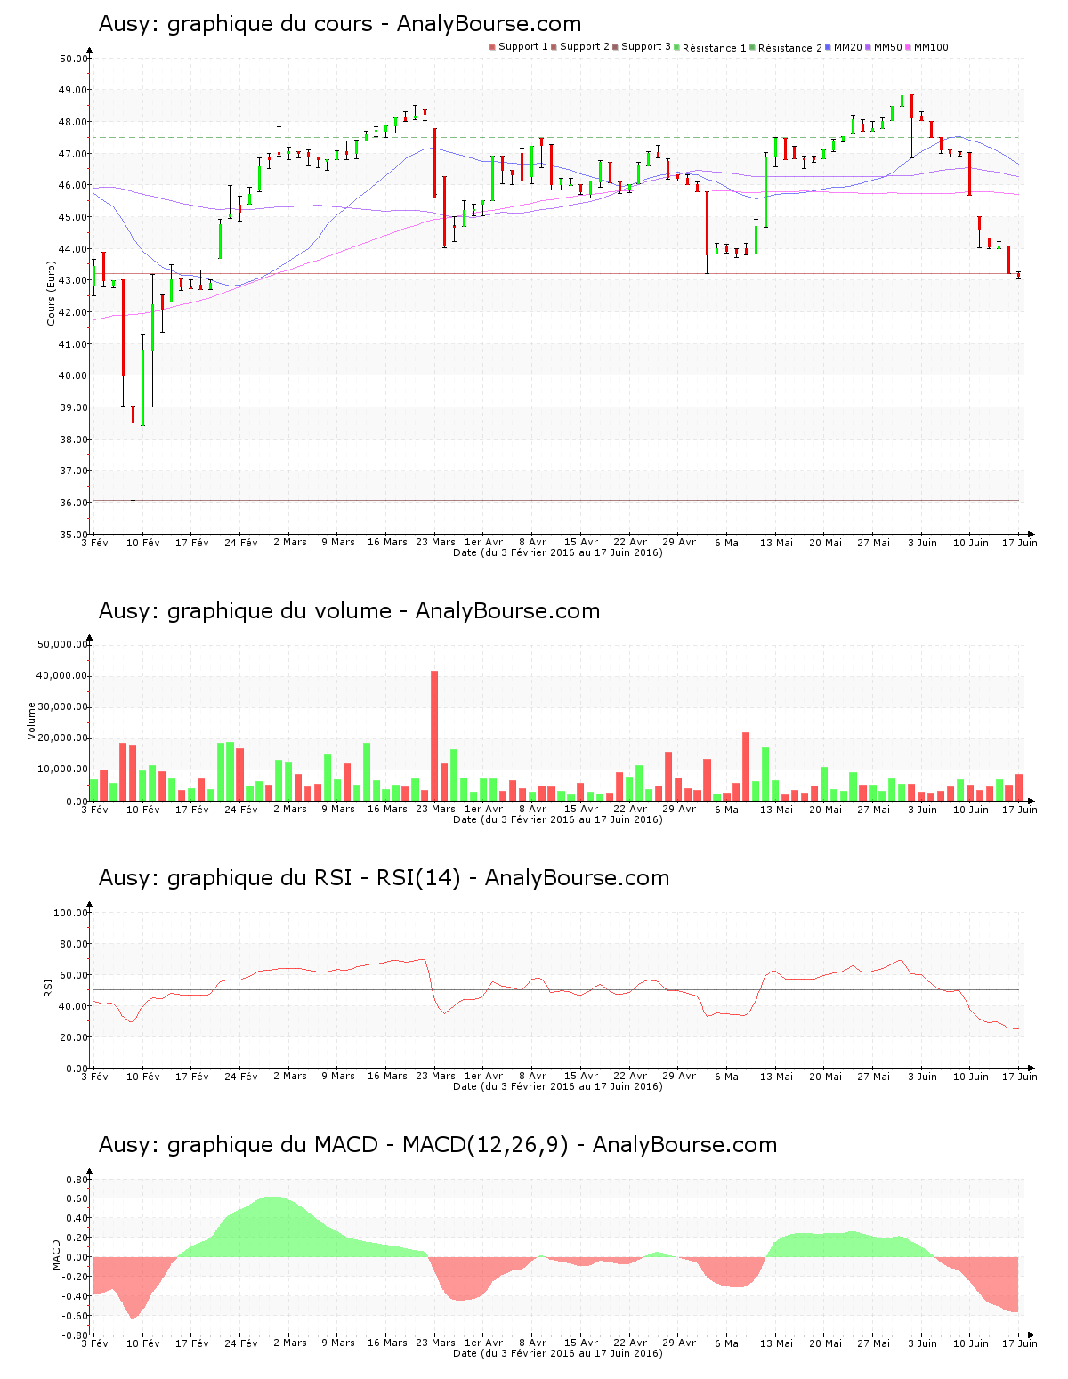Click the 'Volume' vertical axis label

32,721
